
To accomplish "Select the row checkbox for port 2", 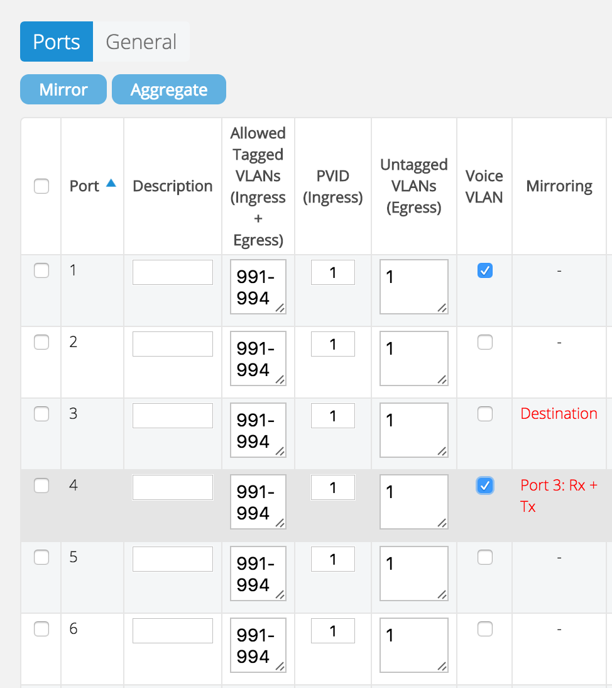I will pos(40,342).
